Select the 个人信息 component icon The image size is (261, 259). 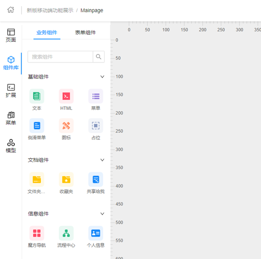[x=96, y=233]
